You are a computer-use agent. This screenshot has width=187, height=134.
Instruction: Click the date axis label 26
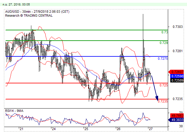pyautogui.click(x=118, y=129)
